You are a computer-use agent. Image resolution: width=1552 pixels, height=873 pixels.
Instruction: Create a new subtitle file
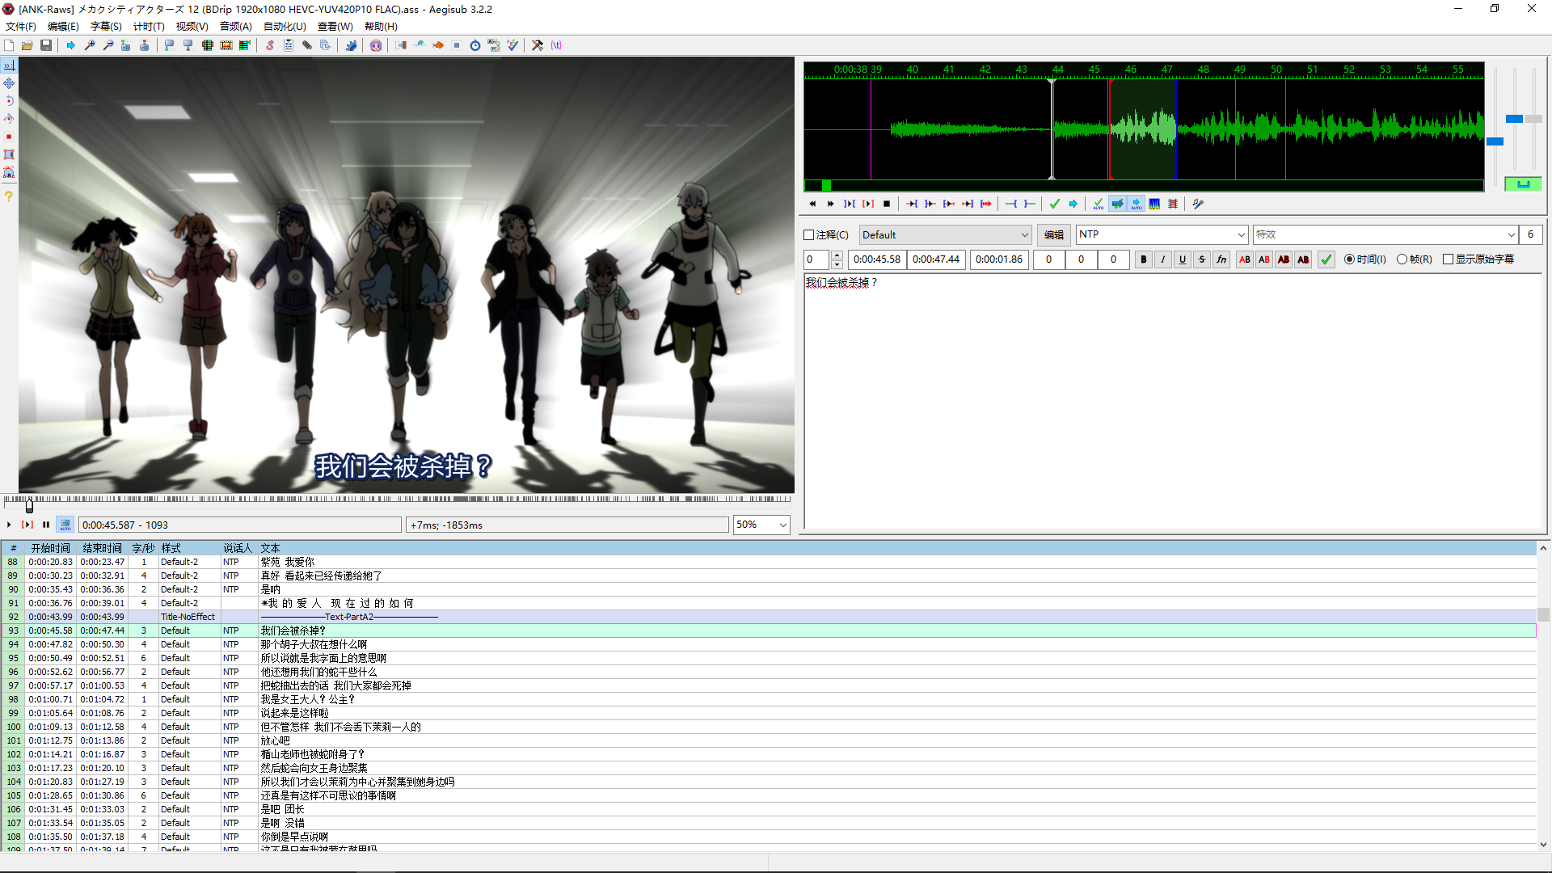[x=9, y=45]
